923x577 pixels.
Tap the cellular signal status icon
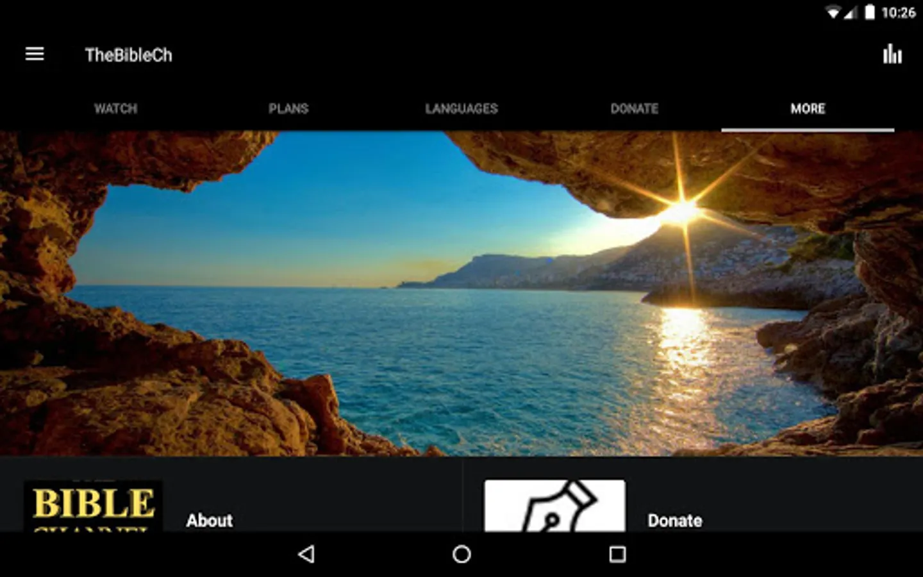[x=850, y=13]
